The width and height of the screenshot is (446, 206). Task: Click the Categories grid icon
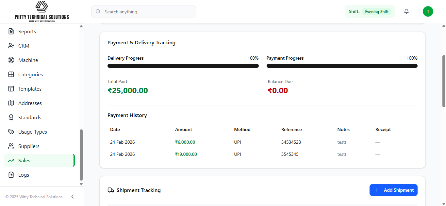11,75
